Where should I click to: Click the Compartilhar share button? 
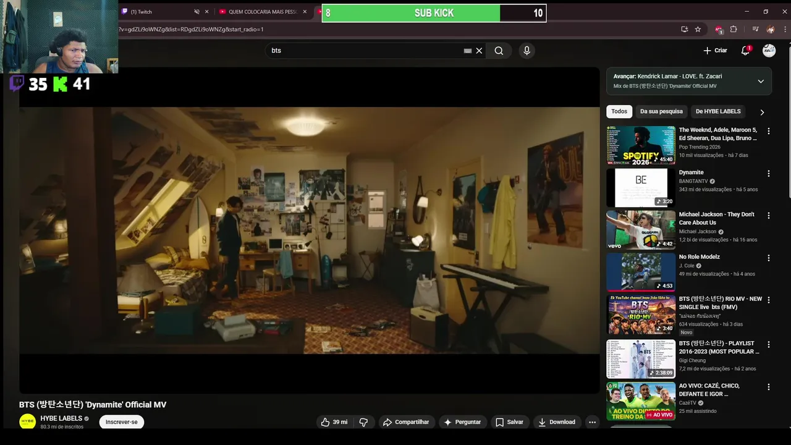pos(406,422)
